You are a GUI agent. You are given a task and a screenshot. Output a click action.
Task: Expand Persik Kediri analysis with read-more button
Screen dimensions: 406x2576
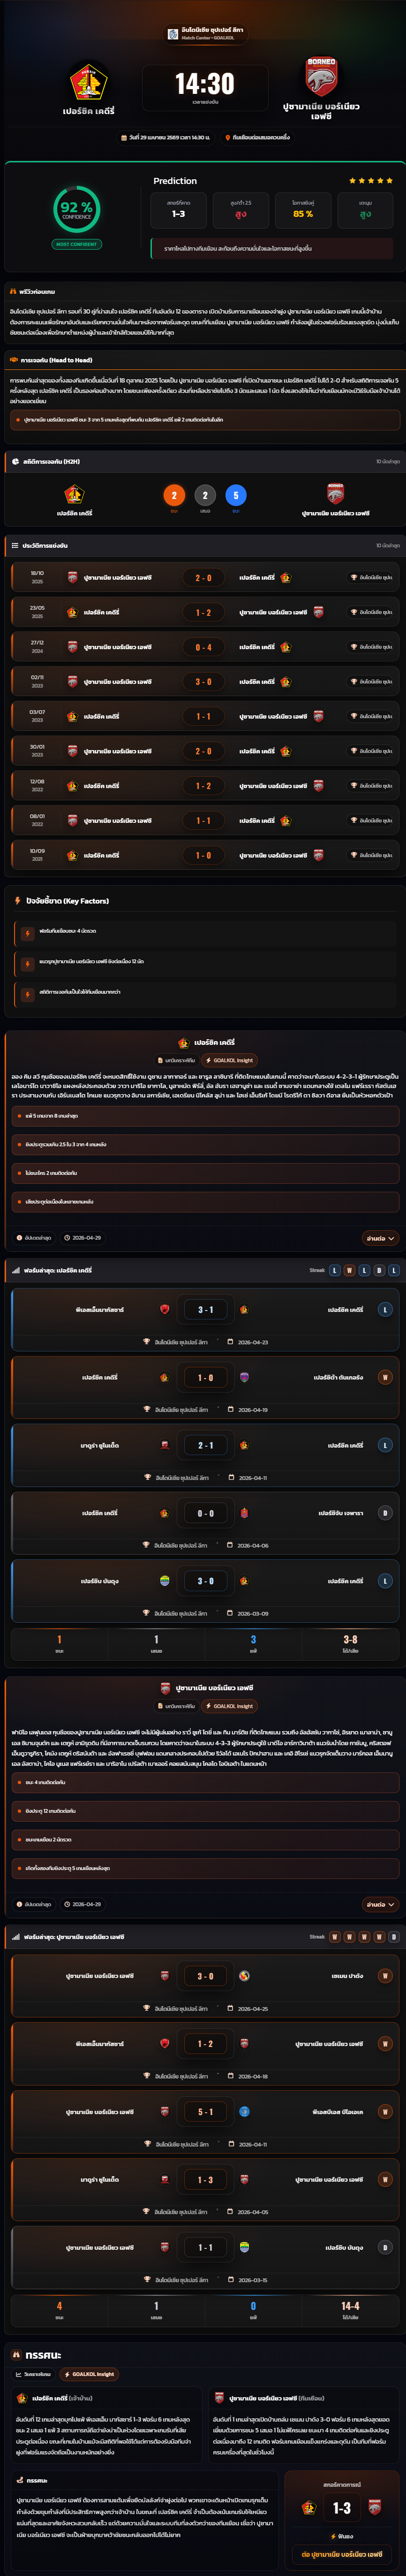pos(380,1238)
